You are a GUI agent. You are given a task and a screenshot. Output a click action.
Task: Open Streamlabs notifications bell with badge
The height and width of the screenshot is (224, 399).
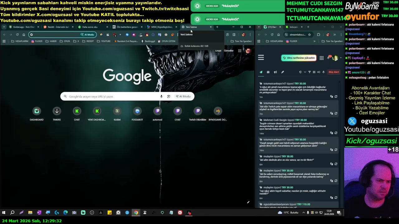[x=328, y=58]
